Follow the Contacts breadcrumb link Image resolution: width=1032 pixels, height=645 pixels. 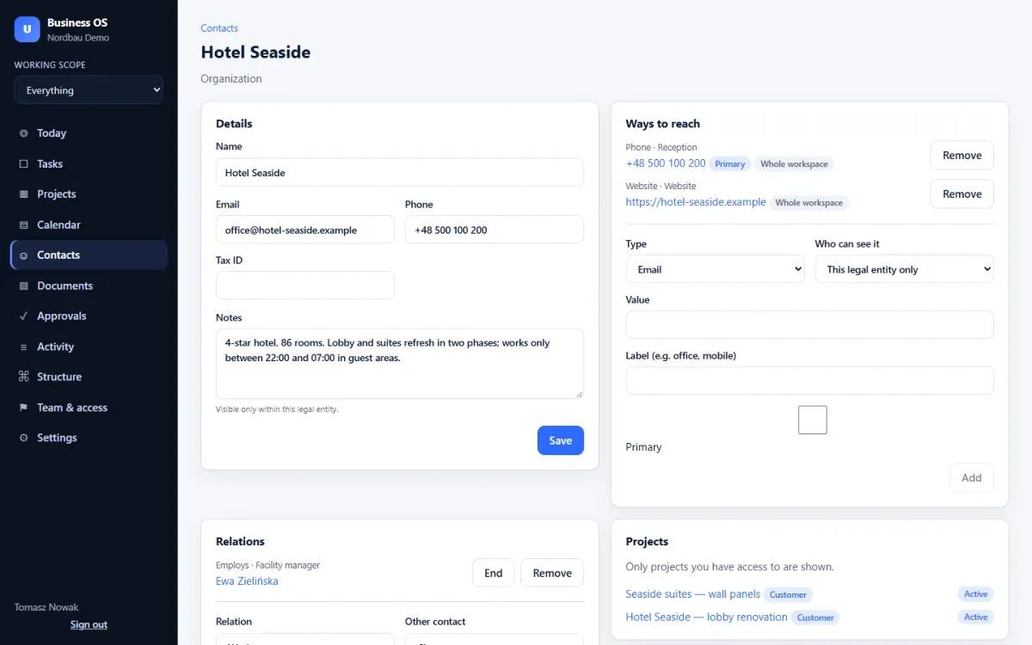click(219, 28)
